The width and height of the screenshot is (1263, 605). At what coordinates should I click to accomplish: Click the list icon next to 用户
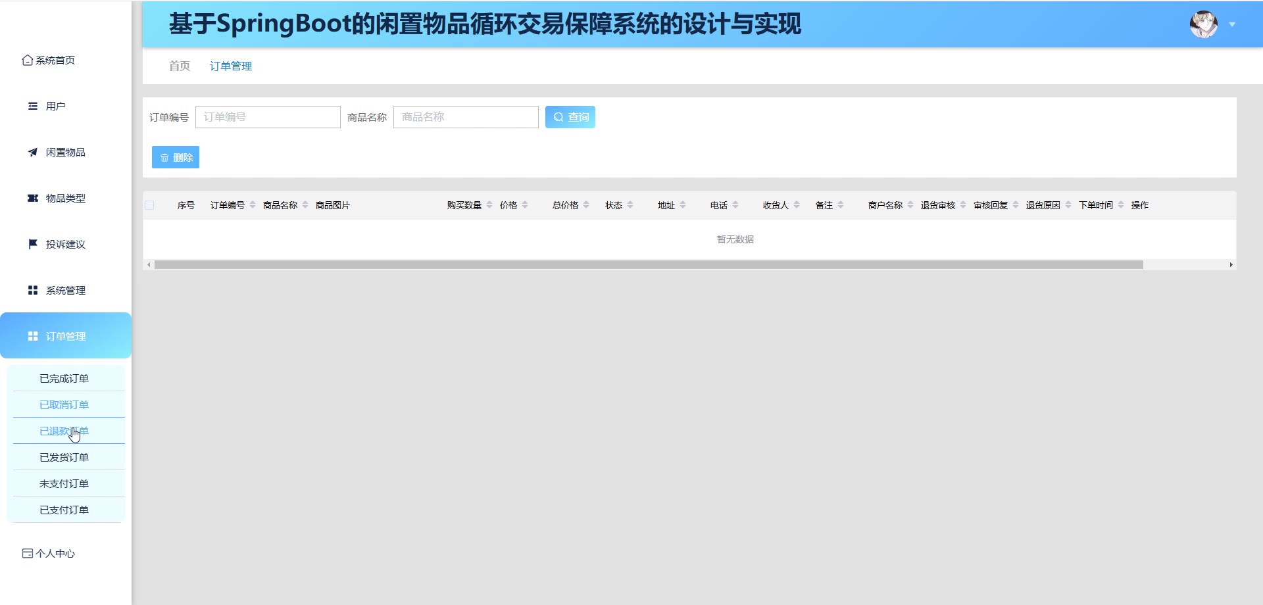click(x=32, y=106)
